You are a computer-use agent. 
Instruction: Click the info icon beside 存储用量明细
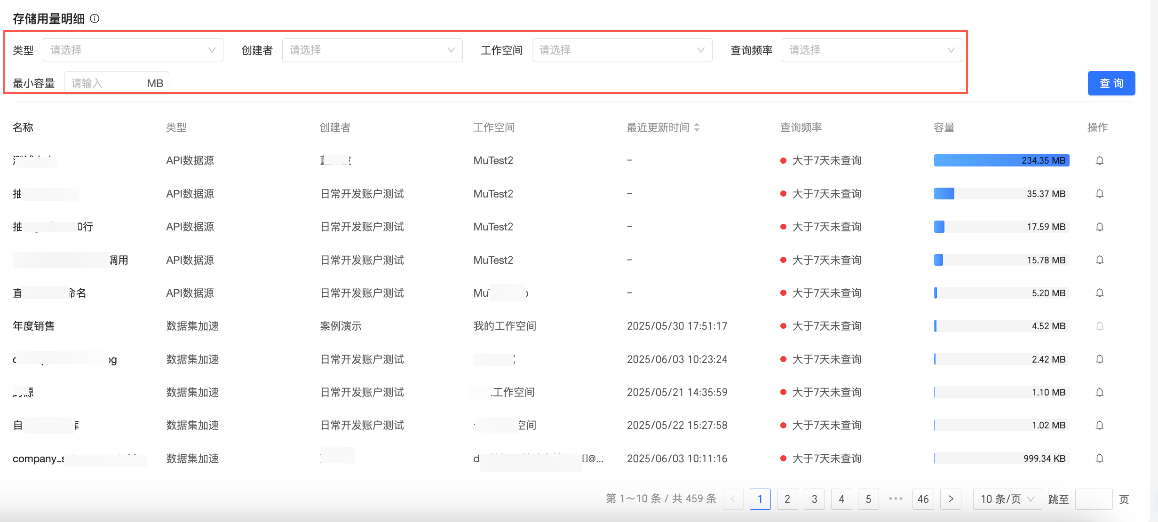95,19
